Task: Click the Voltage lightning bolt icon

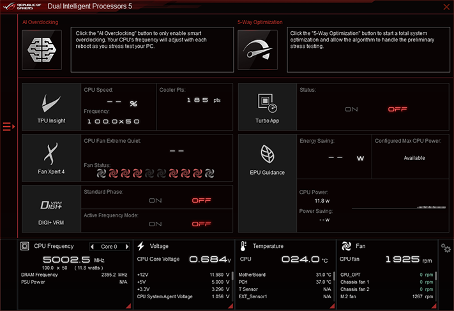Action: pos(140,246)
